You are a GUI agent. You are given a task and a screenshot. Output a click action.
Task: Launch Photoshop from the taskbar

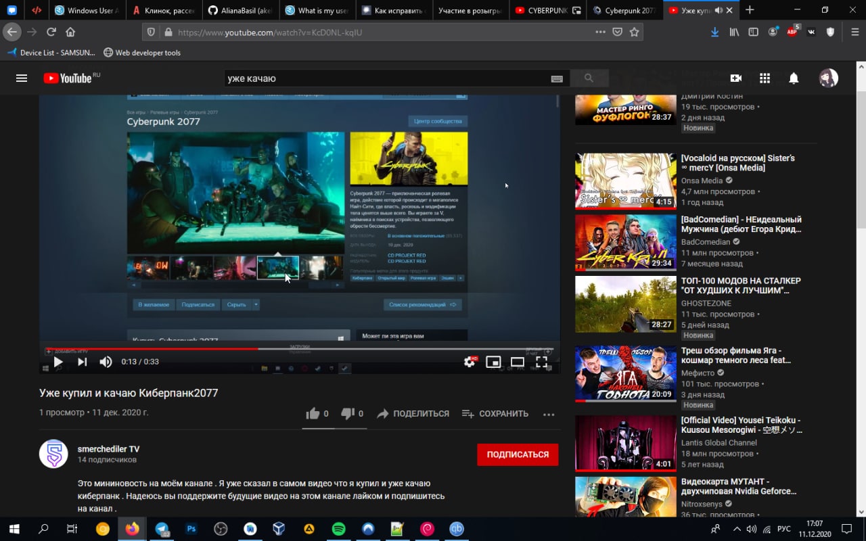click(x=191, y=529)
